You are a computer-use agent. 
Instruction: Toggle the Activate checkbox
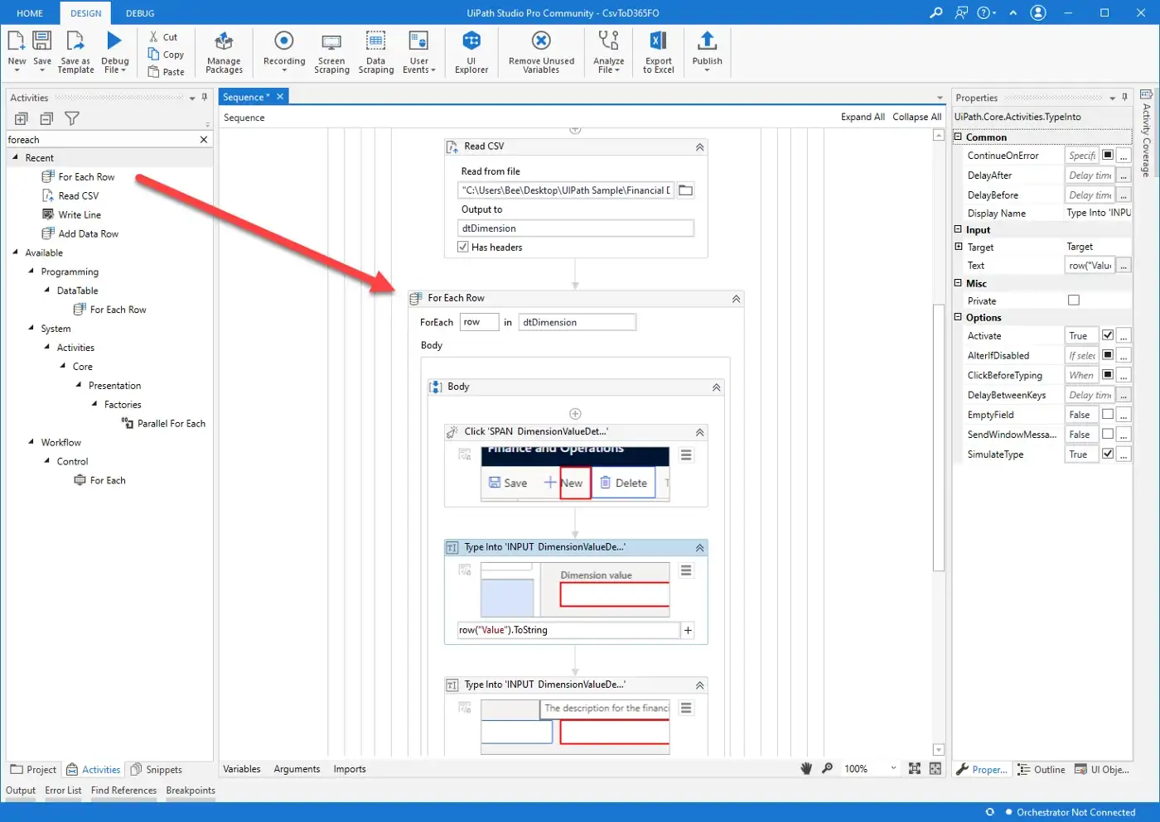[x=1108, y=335]
